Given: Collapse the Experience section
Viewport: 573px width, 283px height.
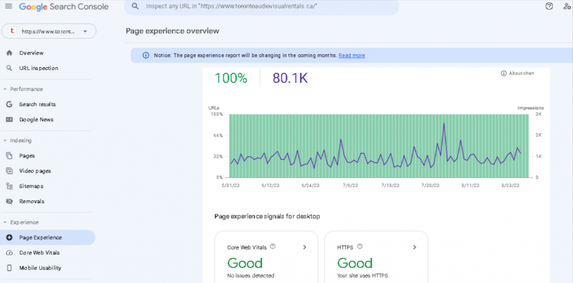Looking at the screenshot, I should click(x=4, y=223).
